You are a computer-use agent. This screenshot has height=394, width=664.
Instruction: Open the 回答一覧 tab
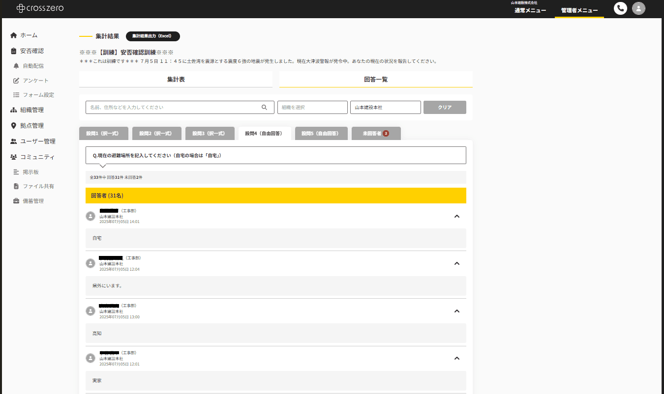click(x=376, y=79)
